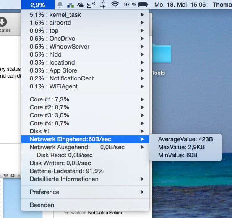The width and height of the screenshot is (232, 218).
Task: Click Disk Written: 0,0B/sec entry
Action: 85,163
